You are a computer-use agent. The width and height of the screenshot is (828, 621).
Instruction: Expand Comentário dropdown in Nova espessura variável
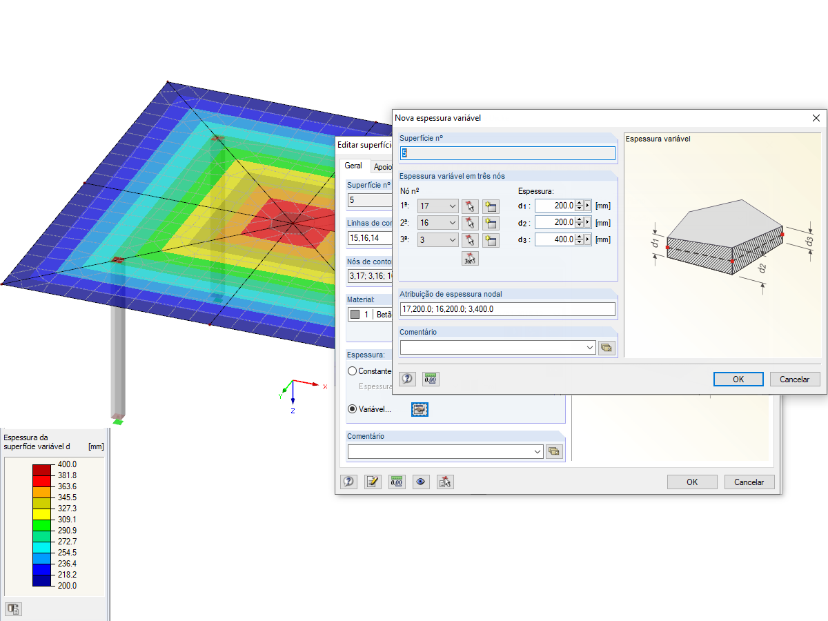coord(589,348)
